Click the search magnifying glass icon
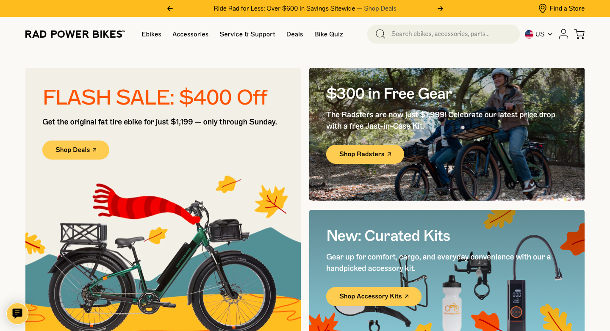Viewport: 610px width, 331px height. pos(380,34)
